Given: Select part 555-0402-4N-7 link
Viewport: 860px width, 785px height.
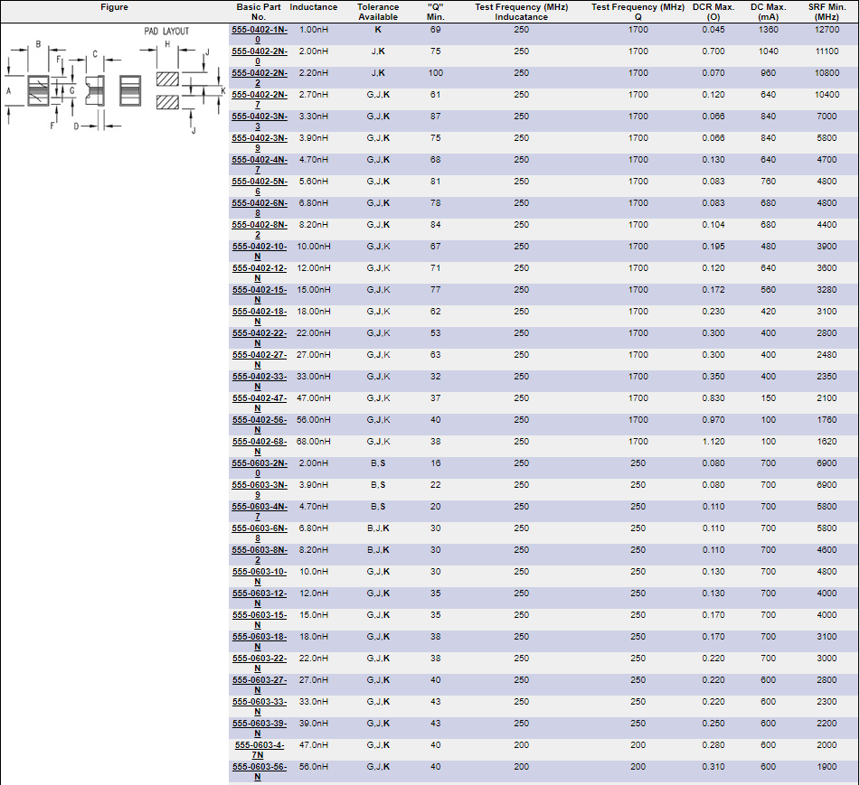Looking at the screenshot, I should coord(259,160).
